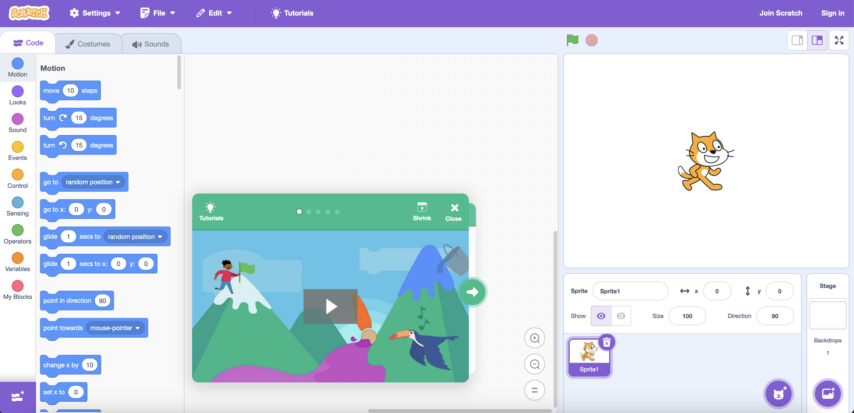Switch to small stage layout
Image resolution: width=854 pixels, height=413 pixels.
coord(797,40)
